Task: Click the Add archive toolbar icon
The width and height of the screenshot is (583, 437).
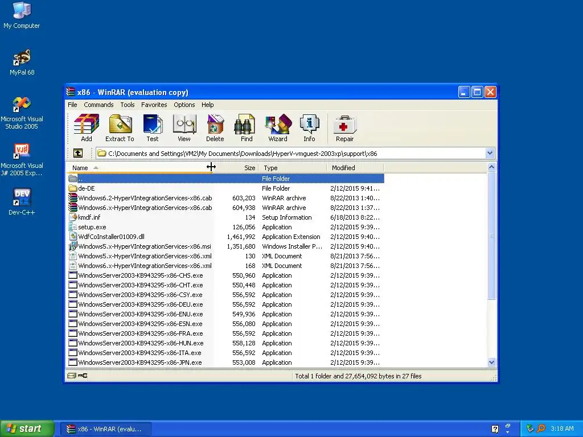Action: (x=87, y=128)
